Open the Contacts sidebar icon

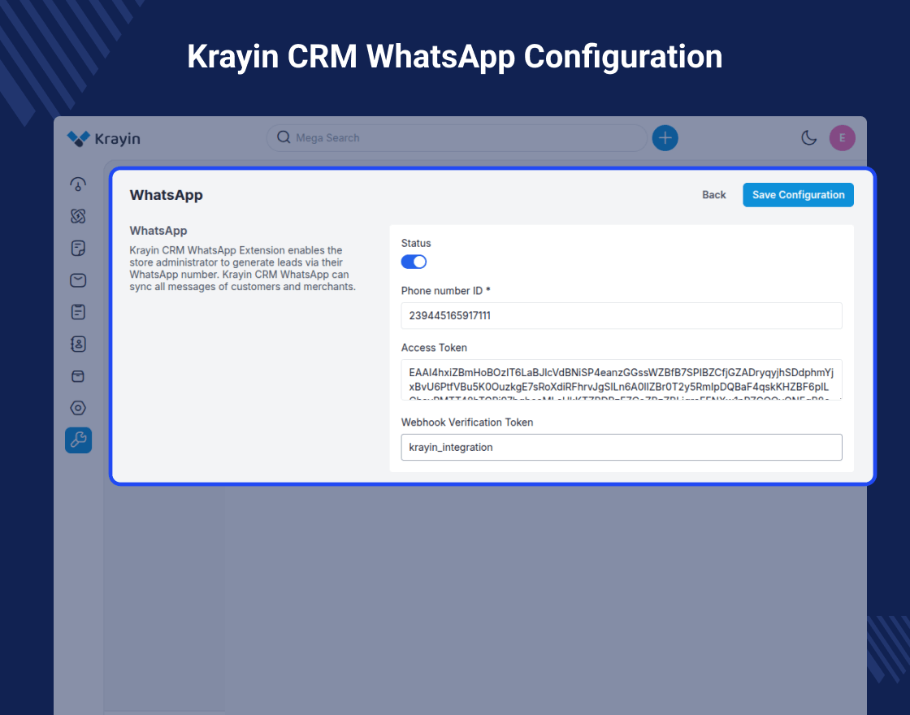[78, 344]
